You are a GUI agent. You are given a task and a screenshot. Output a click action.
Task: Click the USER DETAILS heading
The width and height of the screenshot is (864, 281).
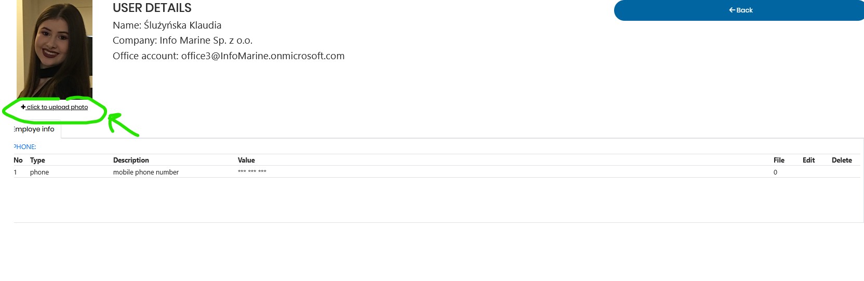click(152, 8)
